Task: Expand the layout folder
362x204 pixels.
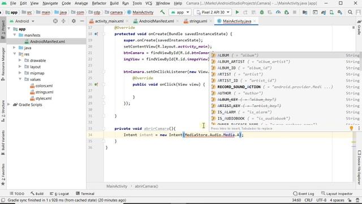Action: pos(20,67)
